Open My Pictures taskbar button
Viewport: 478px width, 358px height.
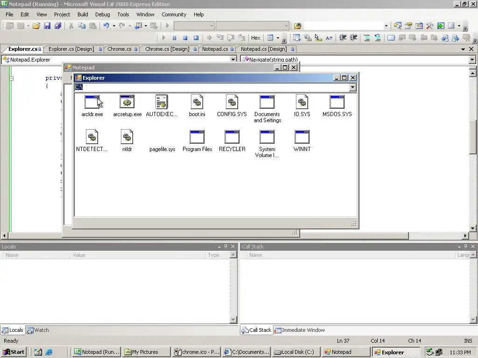147,352
